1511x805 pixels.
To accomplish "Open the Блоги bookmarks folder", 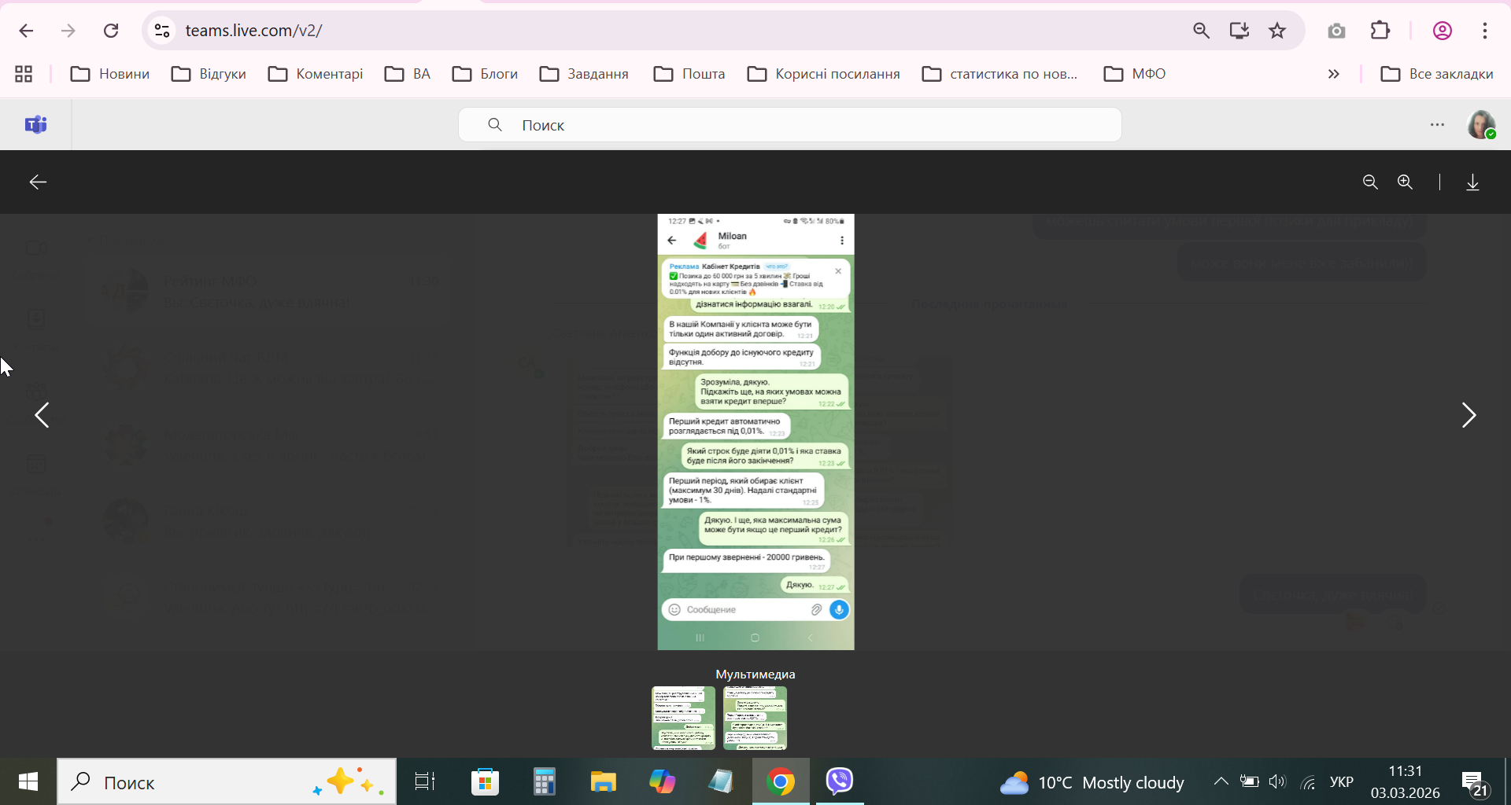I will [x=485, y=74].
